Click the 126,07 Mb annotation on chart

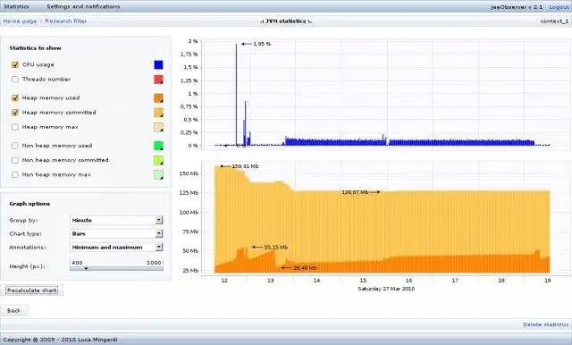tap(355, 192)
